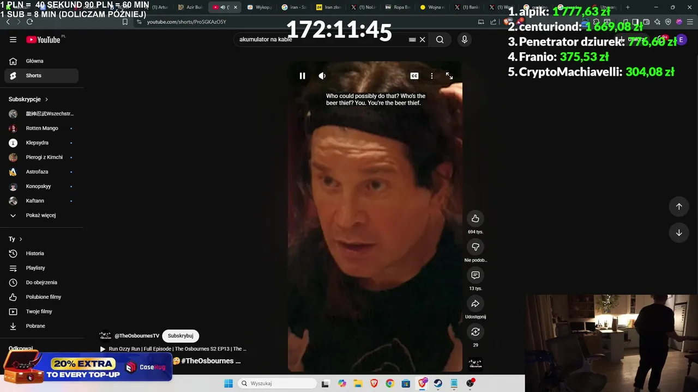This screenshot has height=392, width=698.
Task: Open Steam from the taskbar
Action: click(x=438, y=383)
